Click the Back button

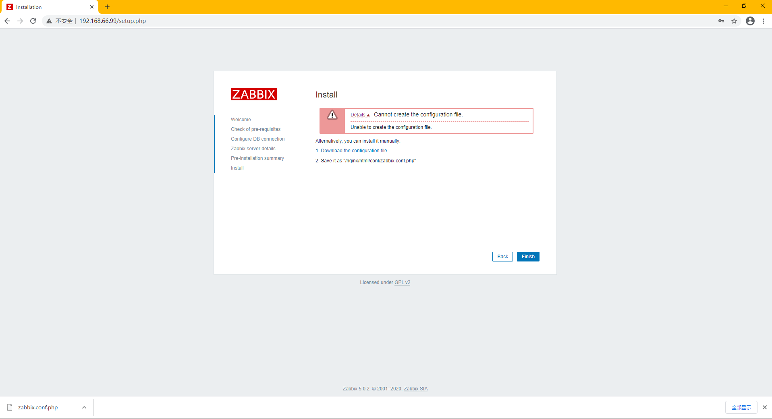(x=502, y=257)
